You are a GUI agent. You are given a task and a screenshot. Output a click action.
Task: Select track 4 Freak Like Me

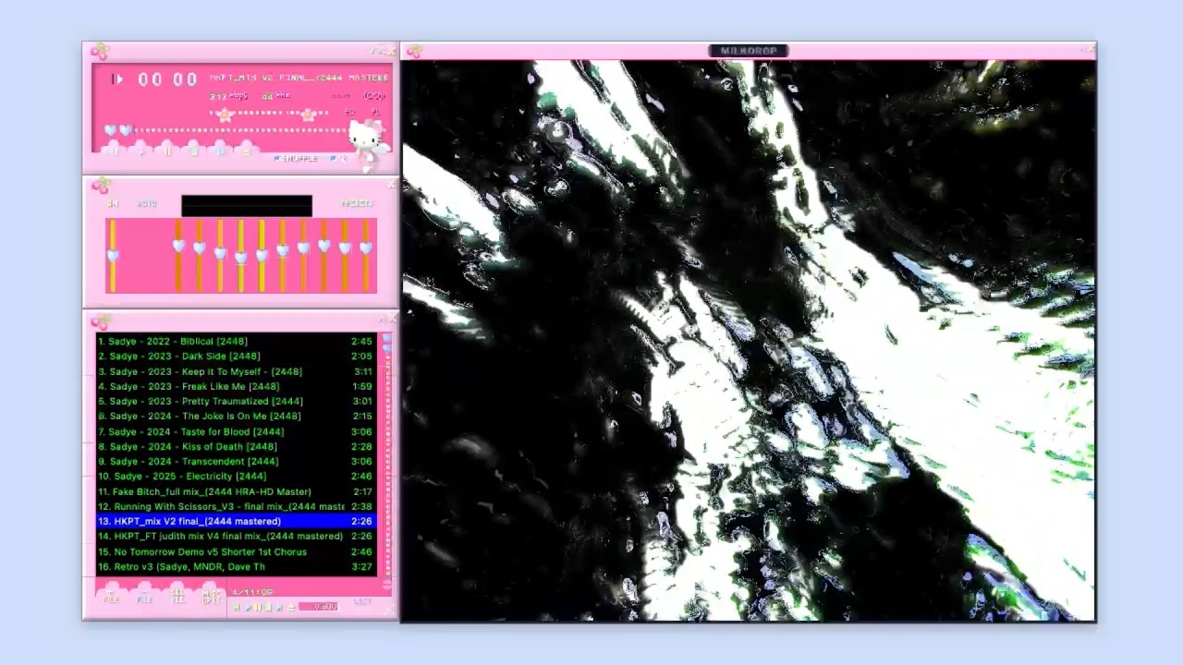[x=236, y=386]
